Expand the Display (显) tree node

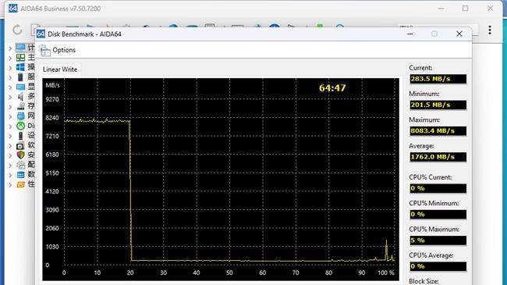click(10, 87)
